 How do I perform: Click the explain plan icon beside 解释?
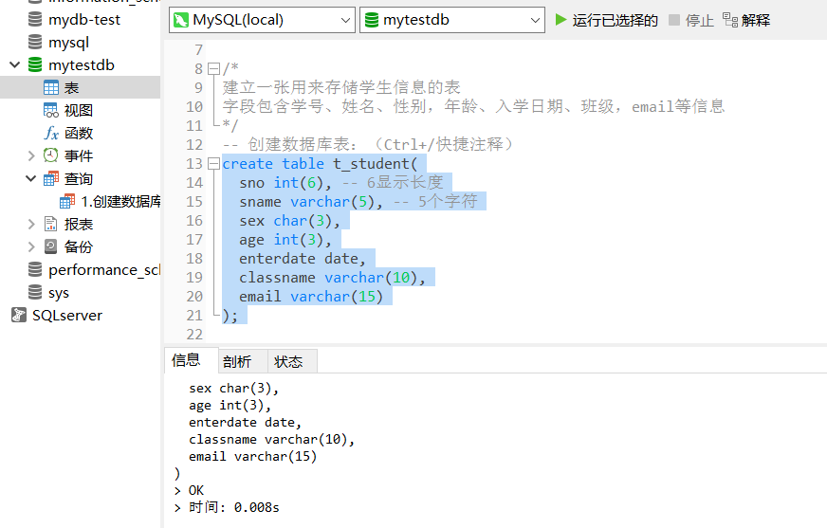point(730,20)
